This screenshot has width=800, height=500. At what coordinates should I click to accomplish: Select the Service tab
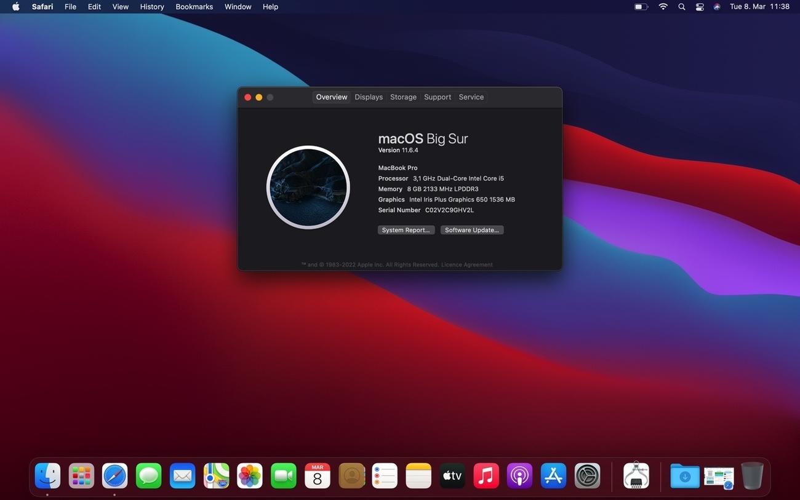(x=471, y=97)
